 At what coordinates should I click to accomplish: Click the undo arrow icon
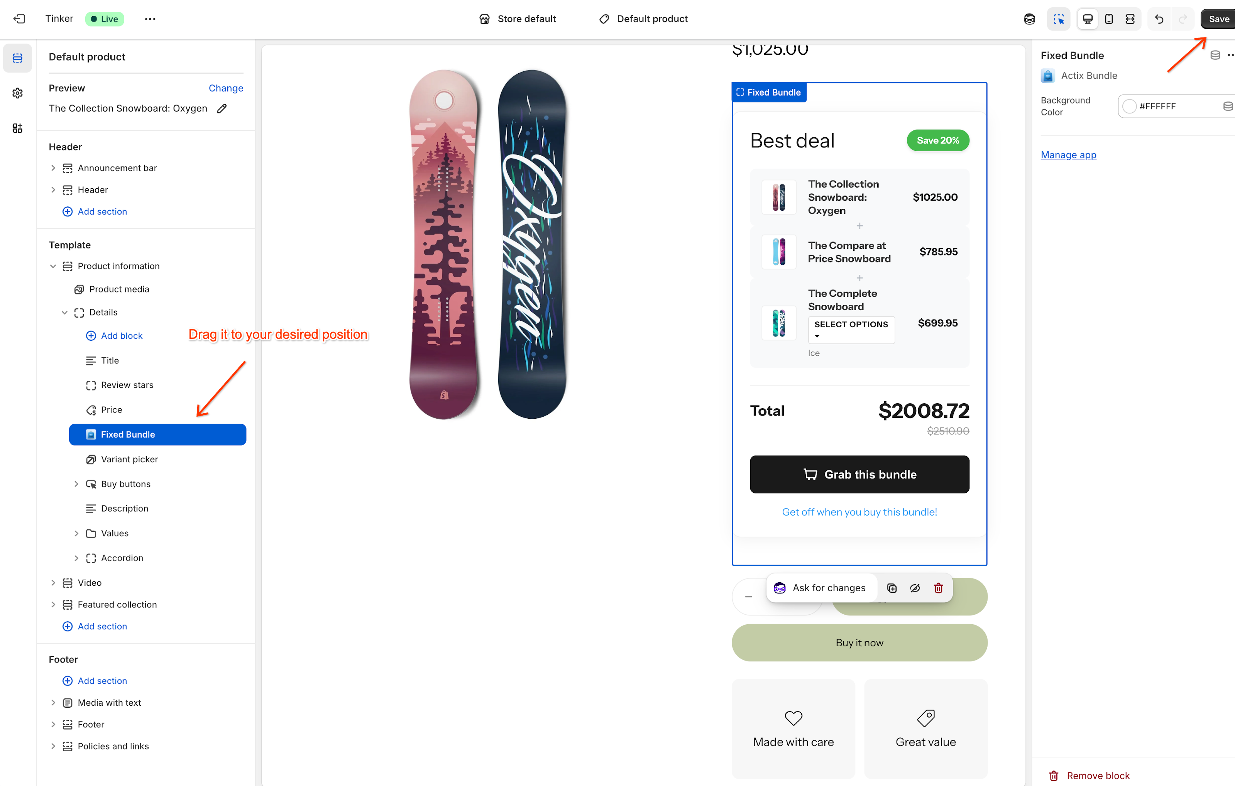pyautogui.click(x=1159, y=19)
